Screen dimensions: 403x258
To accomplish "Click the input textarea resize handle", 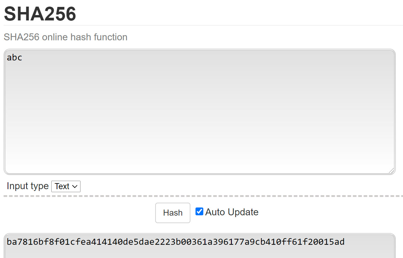I will point(391,170).
